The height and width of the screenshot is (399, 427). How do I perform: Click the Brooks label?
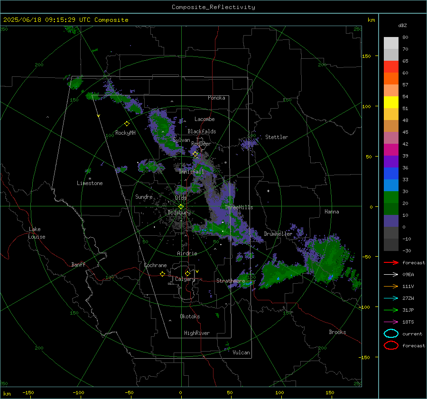(x=337, y=332)
